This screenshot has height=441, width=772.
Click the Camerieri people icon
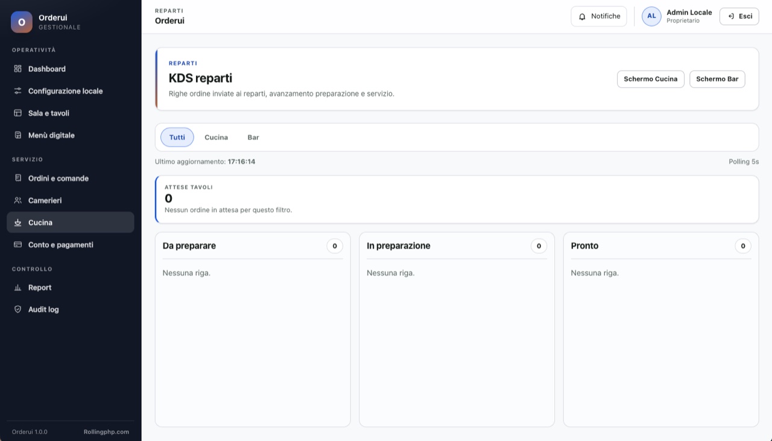(17, 200)
